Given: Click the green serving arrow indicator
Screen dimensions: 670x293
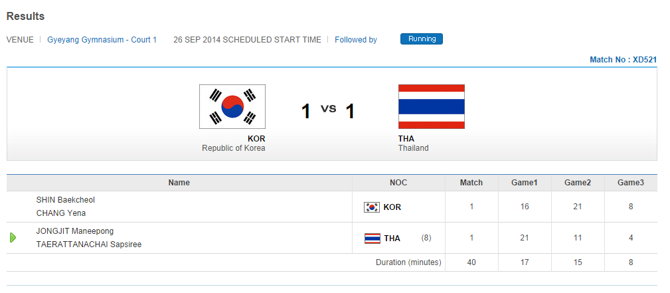Looking at the screenshot, I should [13, 238].
